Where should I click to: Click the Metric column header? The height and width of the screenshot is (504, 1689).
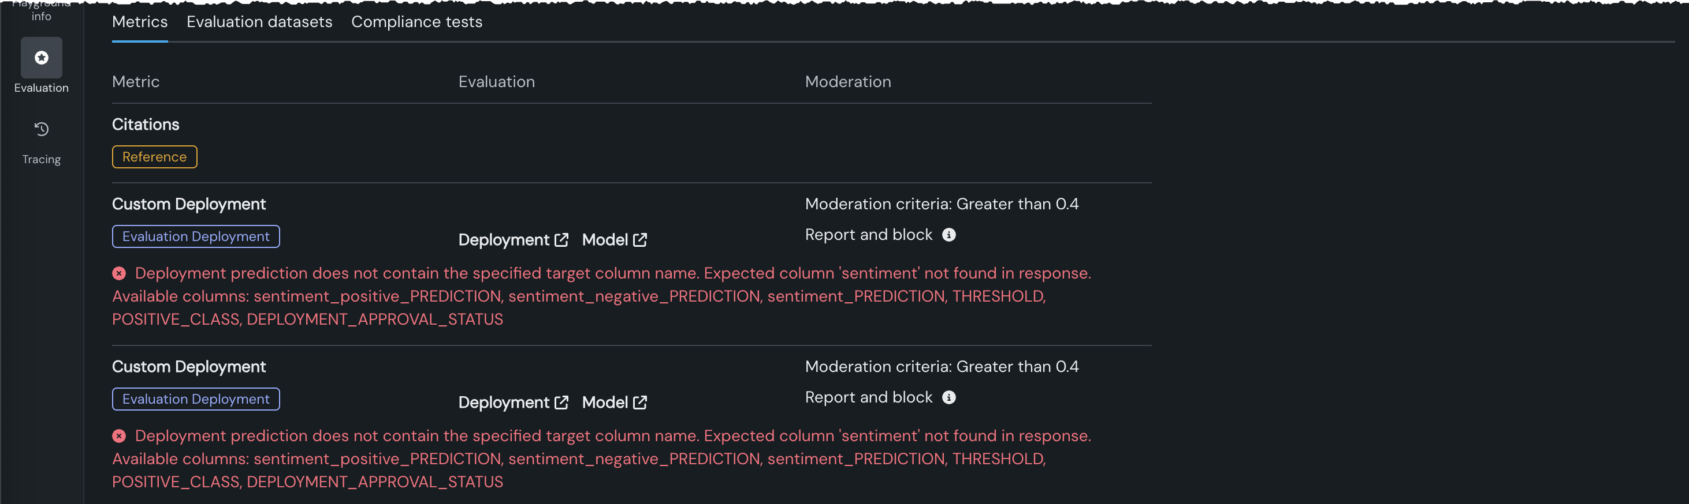click(x=136, y=82)
